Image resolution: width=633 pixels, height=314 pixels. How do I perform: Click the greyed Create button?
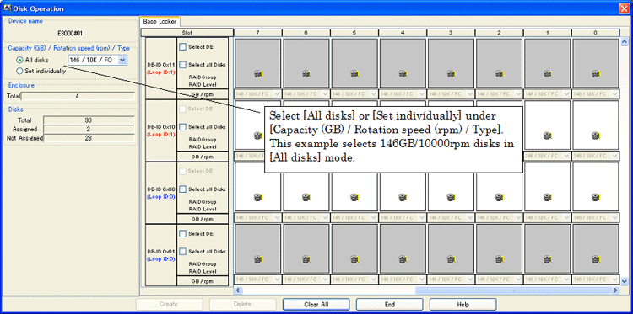coord(169,305)
